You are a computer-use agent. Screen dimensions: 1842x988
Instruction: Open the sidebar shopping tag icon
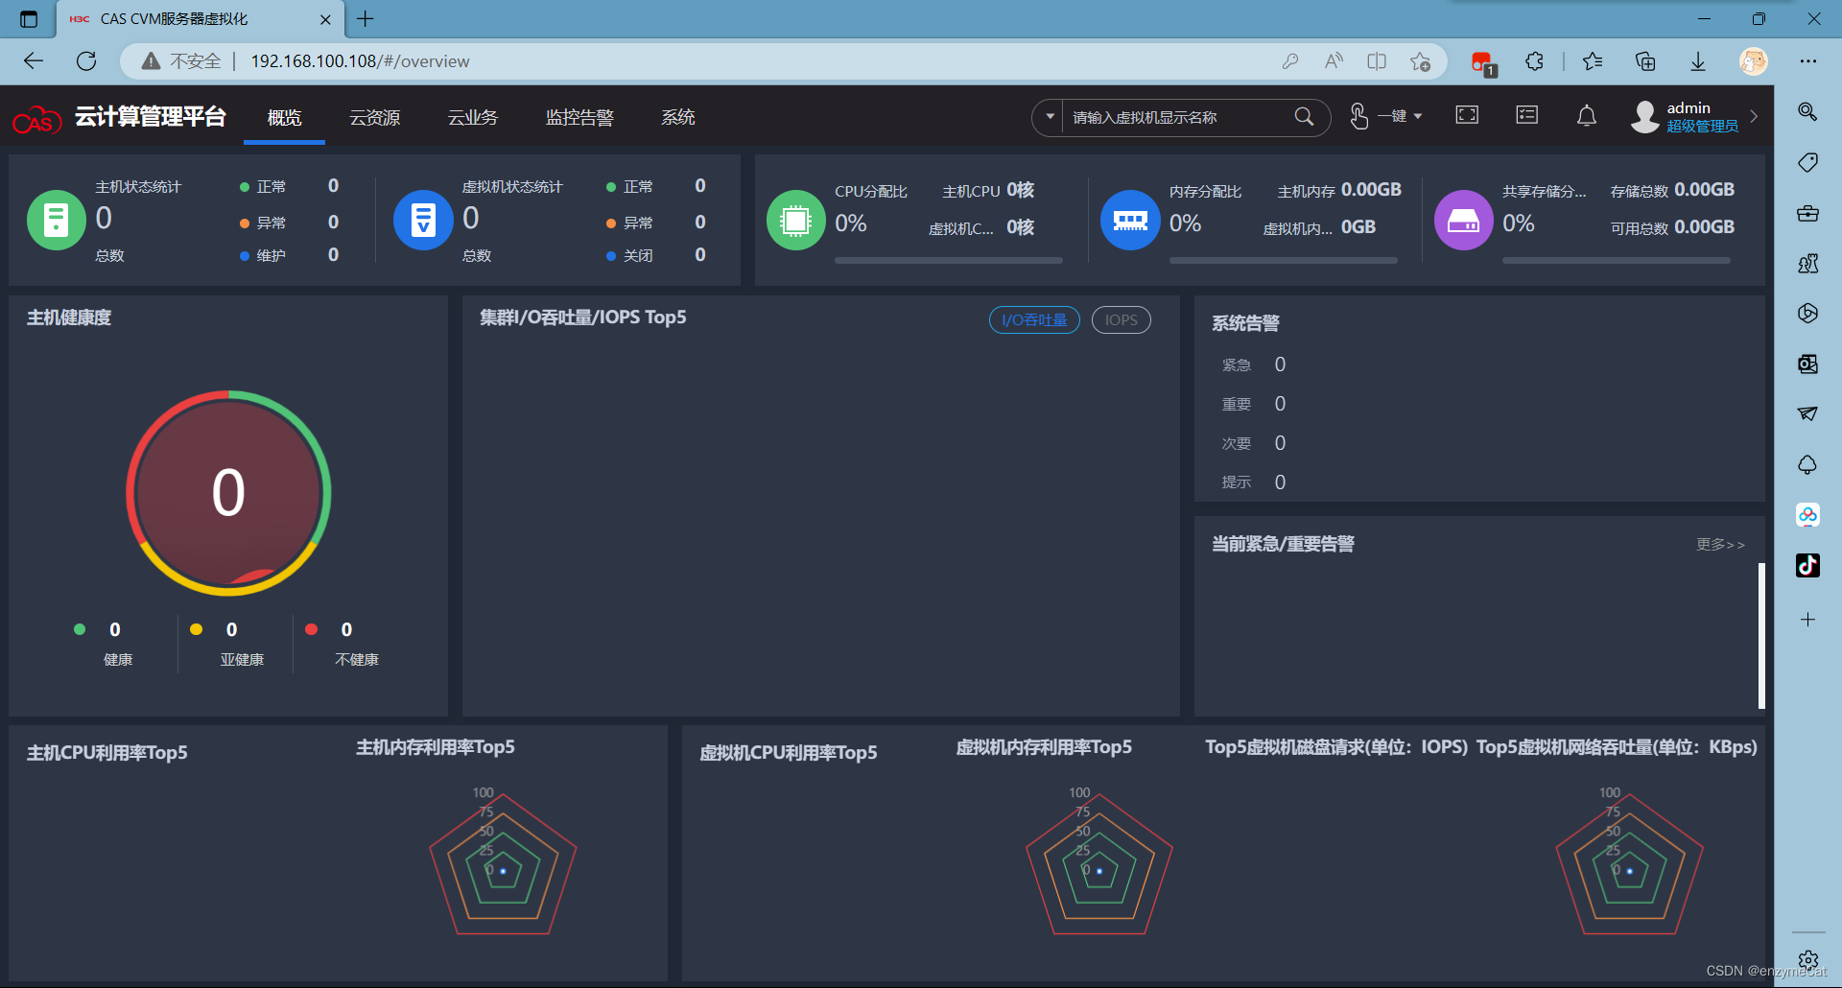pyautogui.click(x=1807, y=162)
